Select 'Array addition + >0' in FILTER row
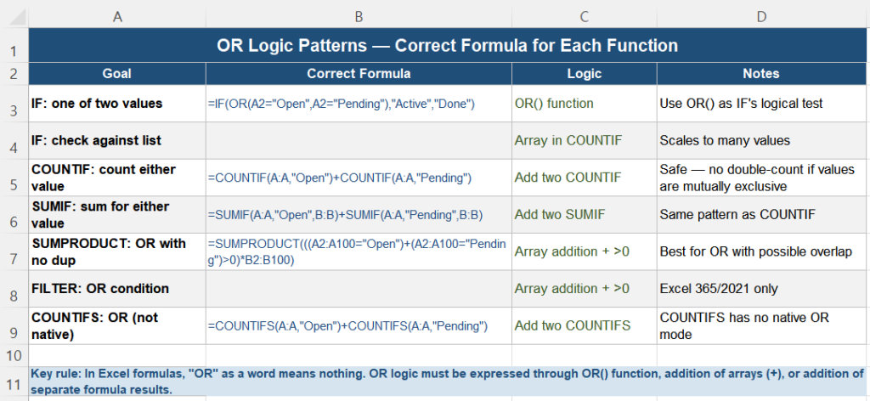Viewport: 870px width, 401px height. click(x=585, y=289)
